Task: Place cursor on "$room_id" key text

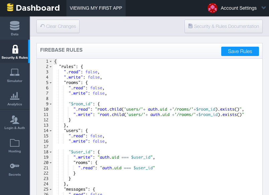Action: click(x=81, y=104)
